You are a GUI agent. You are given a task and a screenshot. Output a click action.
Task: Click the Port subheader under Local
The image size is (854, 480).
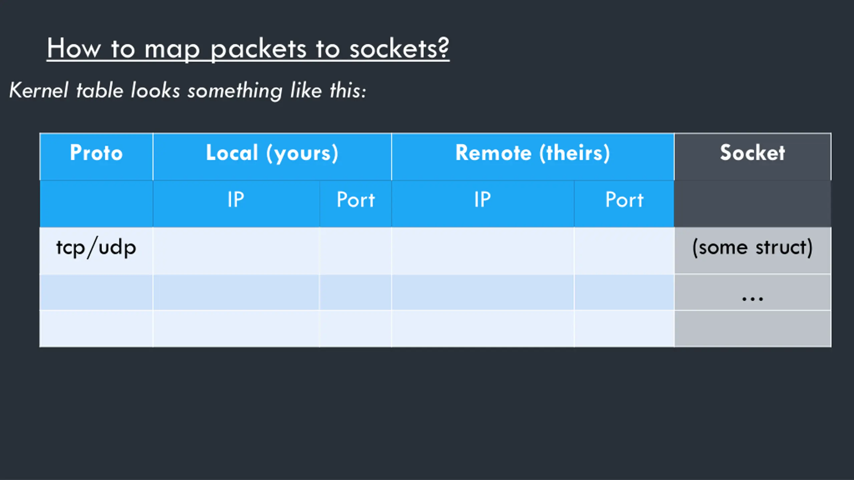pos(356,204)
